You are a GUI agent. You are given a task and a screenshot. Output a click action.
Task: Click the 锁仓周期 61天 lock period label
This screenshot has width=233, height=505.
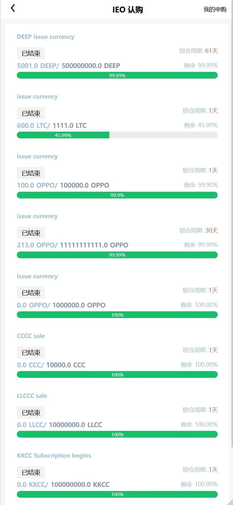[198, 51]
